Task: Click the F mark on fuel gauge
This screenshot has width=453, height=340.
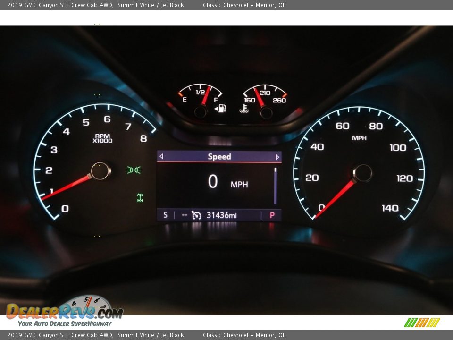Action: [216, 100]
